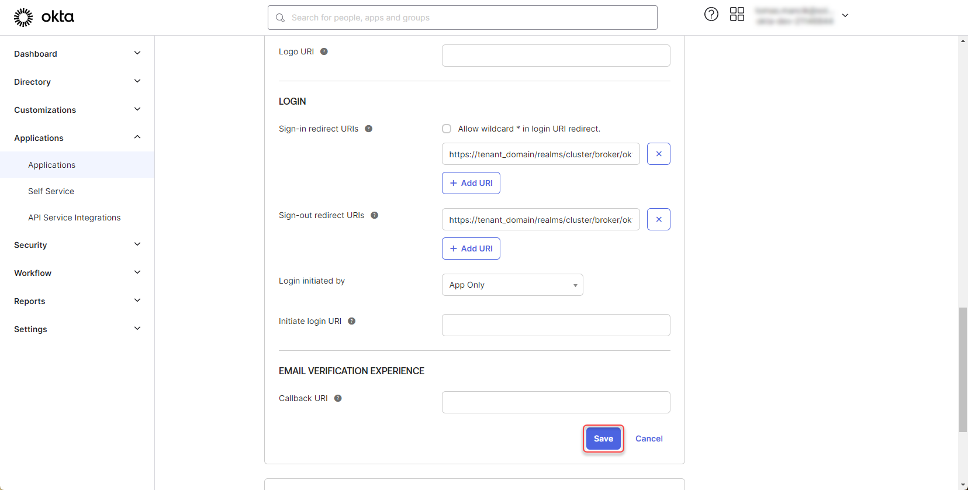Show Sign-out redirect URIs help tooltip
The width and height of the screenshot is (968, 490).
(374, 215)
